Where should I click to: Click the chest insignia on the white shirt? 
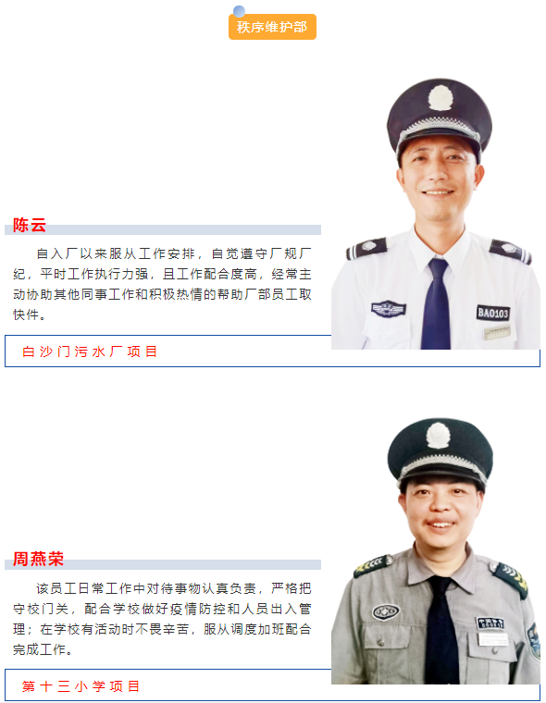389,309
